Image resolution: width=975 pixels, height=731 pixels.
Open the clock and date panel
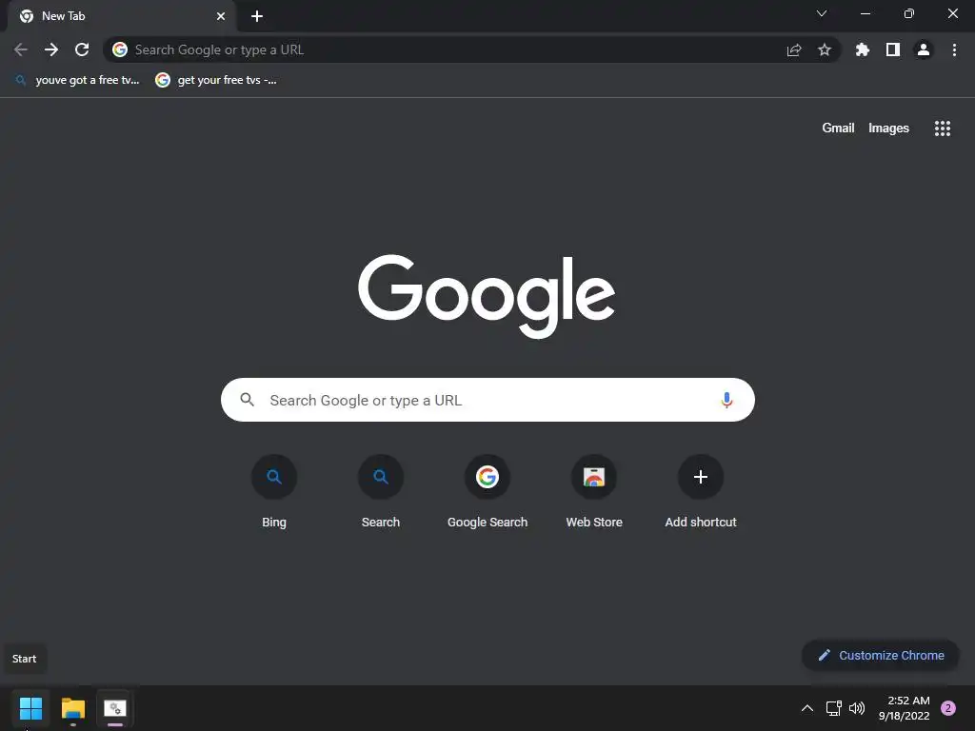click(905, 708)
